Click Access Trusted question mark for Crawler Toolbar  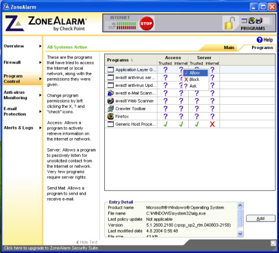[x=165, y=109]
